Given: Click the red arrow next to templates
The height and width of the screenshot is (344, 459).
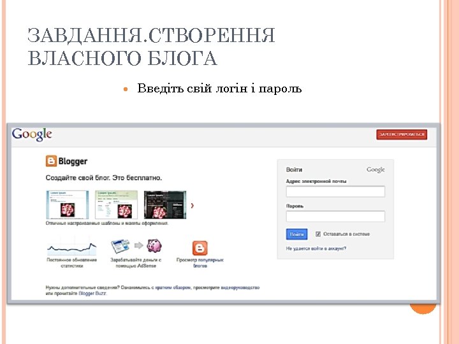Looking at the screenshot, I should click(x=193, y=206).
